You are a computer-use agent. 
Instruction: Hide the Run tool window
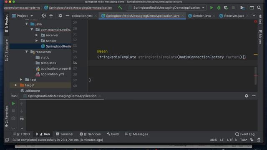coord(254,96)
